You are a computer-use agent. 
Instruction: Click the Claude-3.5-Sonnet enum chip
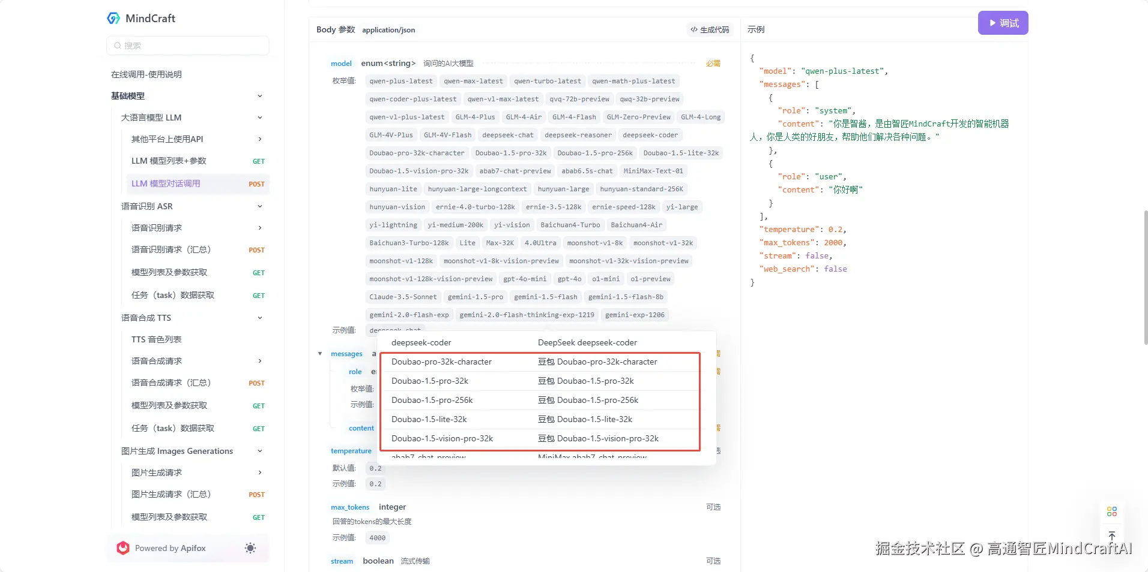tap(403, 297)
